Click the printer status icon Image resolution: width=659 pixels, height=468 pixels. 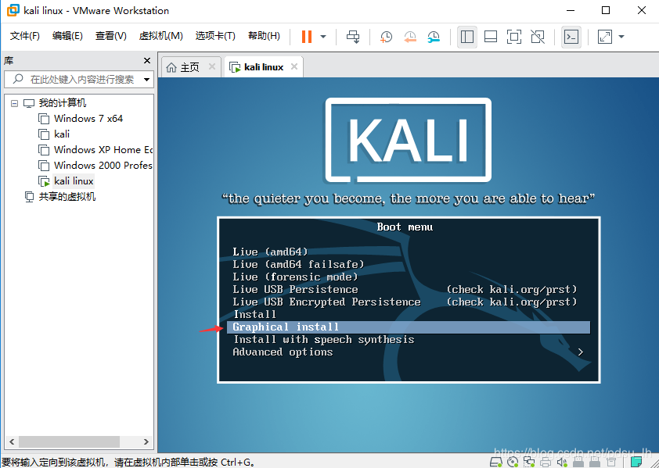(x=546, y=463)
